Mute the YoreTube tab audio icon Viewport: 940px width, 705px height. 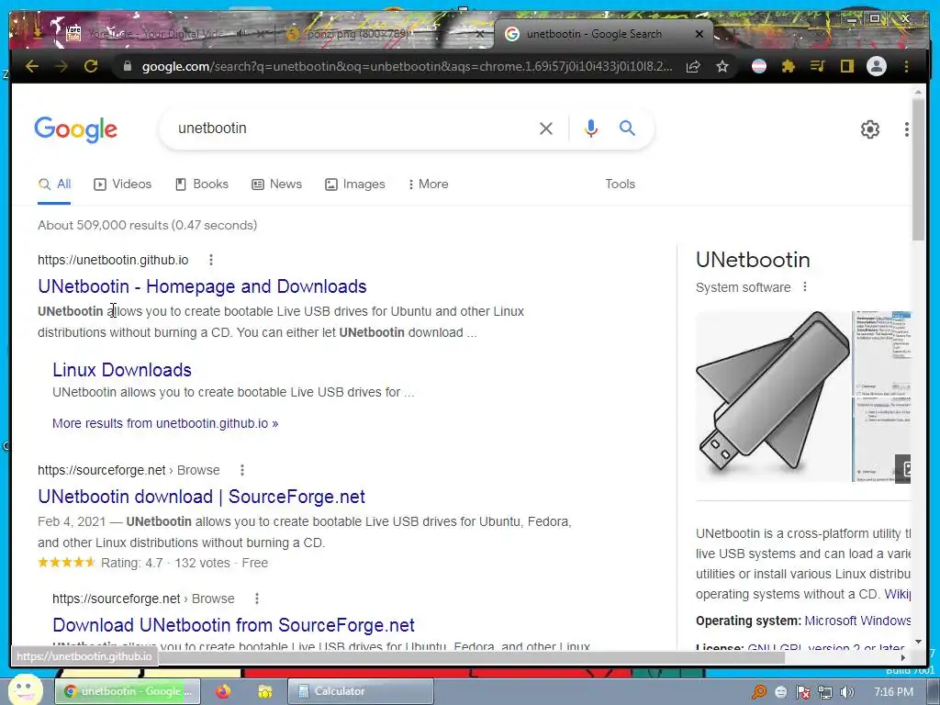241,34
